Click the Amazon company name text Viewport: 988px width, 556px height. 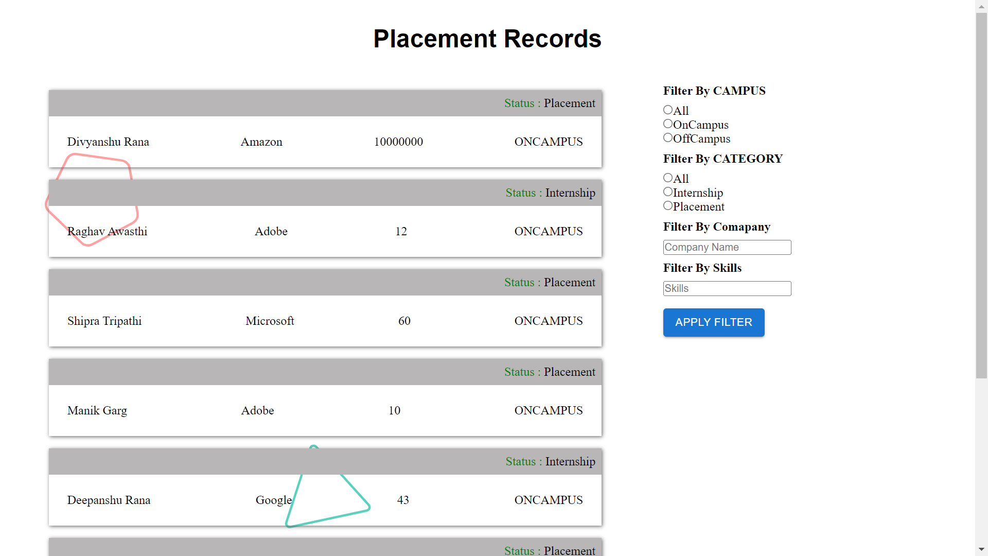coord(261,142)
